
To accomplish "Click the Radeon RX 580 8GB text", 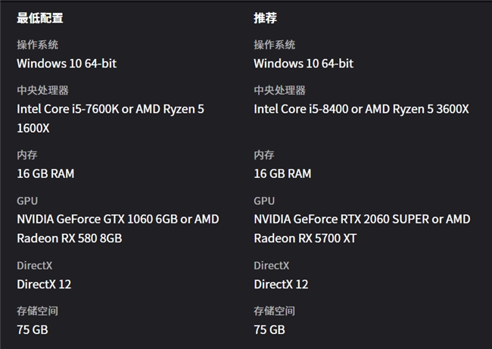I will point(70,238).
